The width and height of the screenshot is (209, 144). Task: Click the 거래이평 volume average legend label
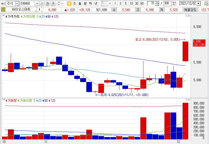point(26,100)
